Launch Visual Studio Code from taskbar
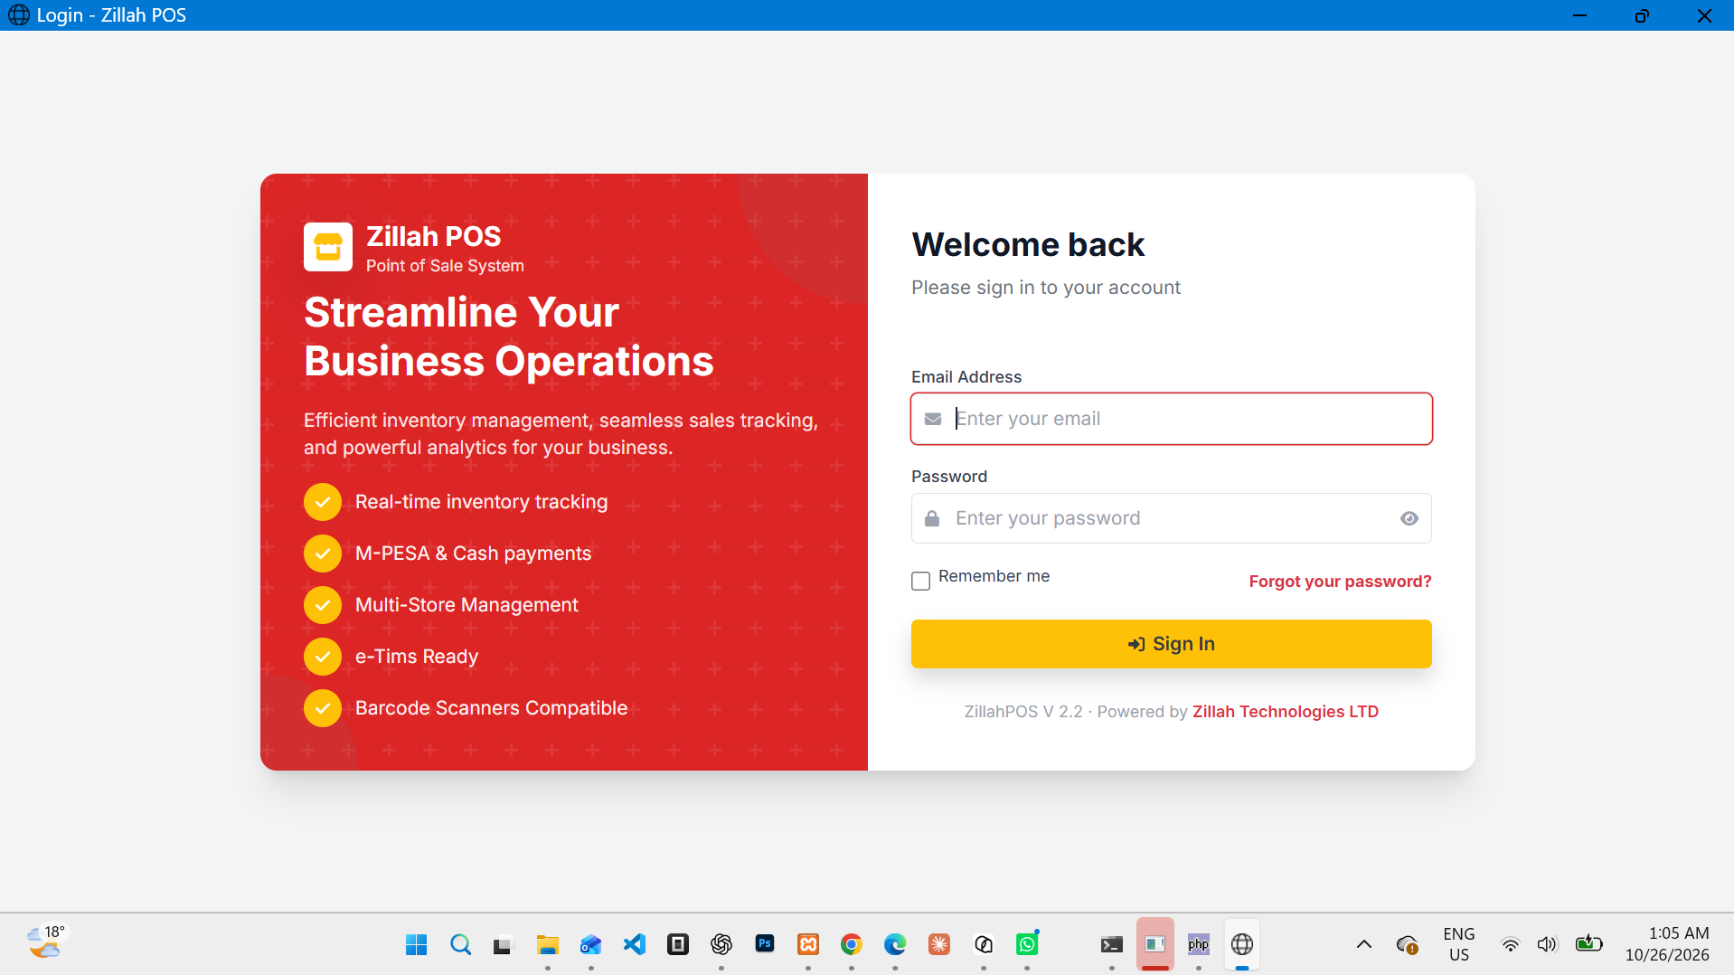The height and width of the screenshot is (975, 1734). [634, 945]
